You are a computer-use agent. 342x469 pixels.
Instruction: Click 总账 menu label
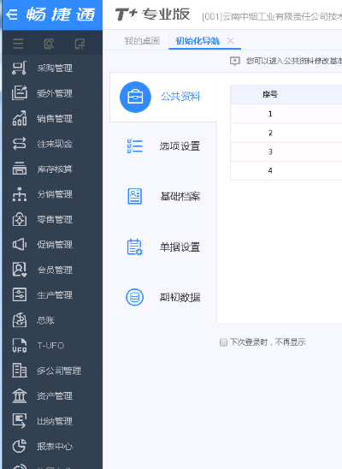[x=45, y=320]
